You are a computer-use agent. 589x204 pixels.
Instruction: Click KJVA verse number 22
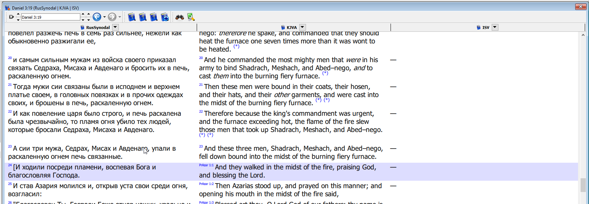click(x=201, y=112)
